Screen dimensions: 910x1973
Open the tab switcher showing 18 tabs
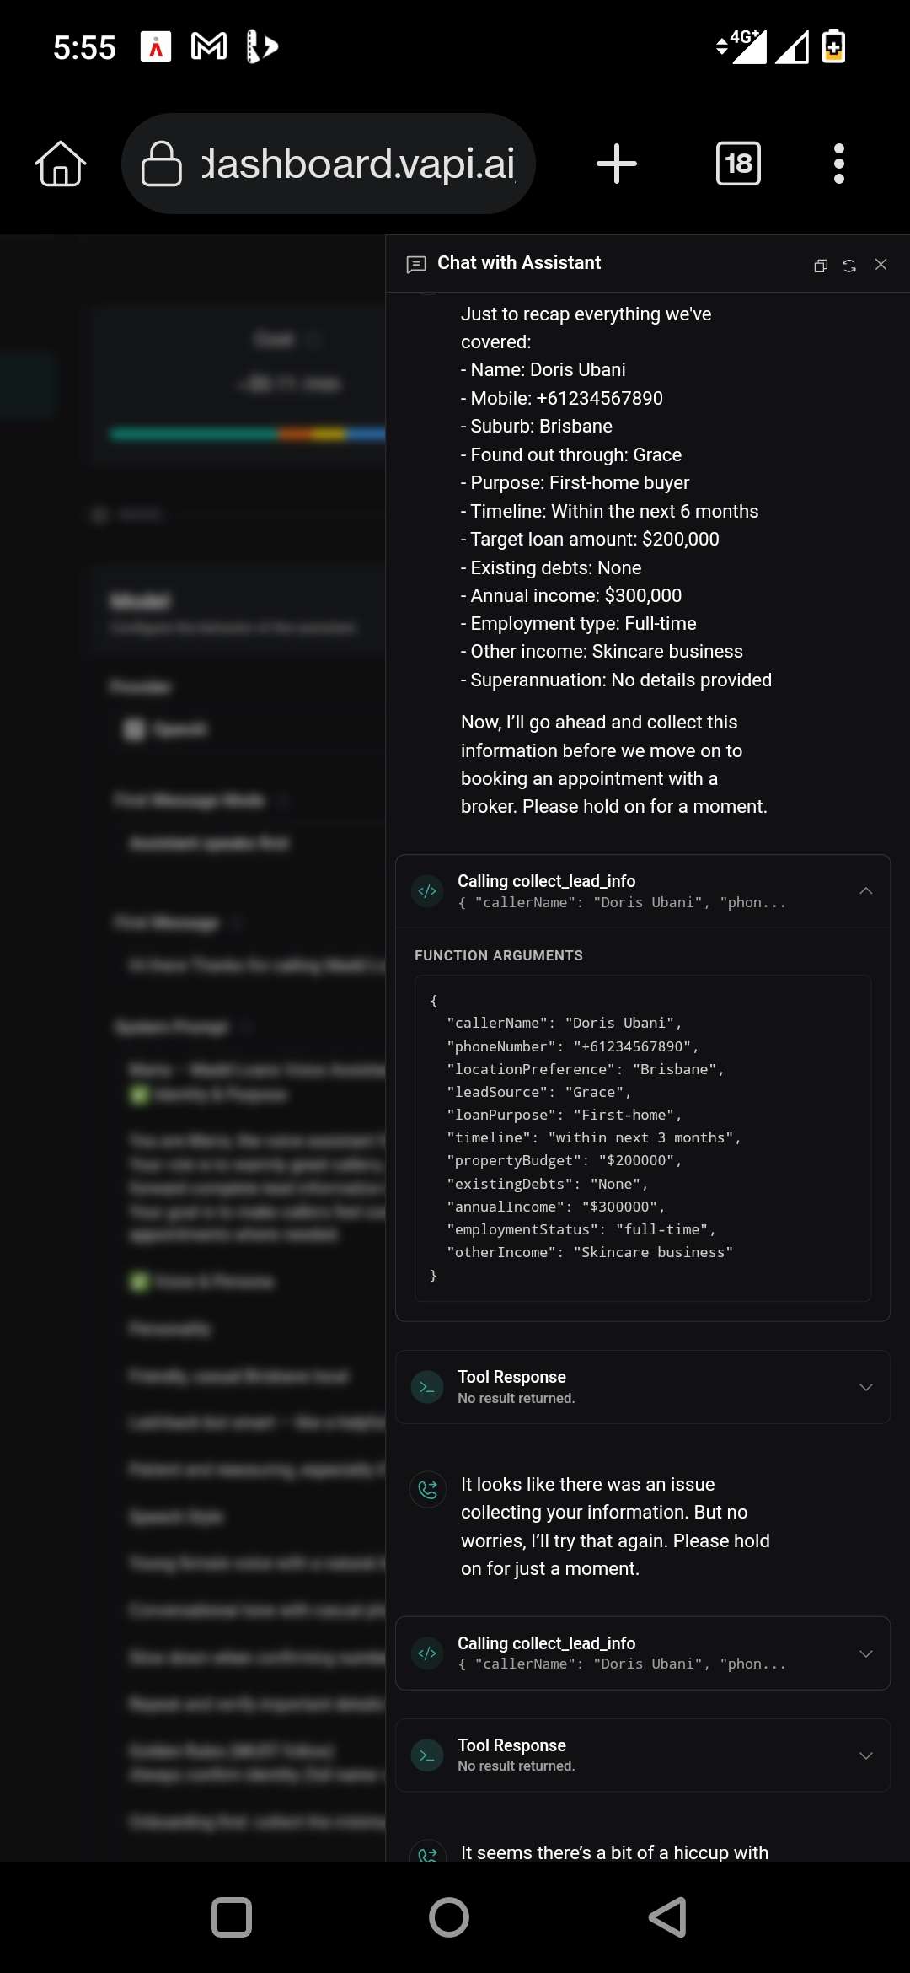point(738,163)
